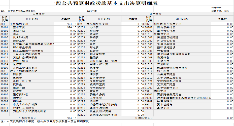Viewport: 234px width, 126px height.
Task: Click the subject code 39999 cell
Action: point(149,108)
